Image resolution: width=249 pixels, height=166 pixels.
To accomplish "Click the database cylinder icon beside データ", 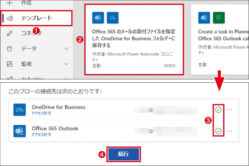I will coord(9,49).
